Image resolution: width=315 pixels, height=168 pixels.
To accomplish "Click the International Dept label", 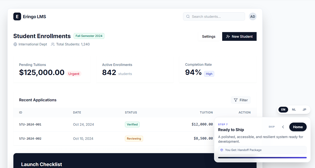I will pos(33,44).
